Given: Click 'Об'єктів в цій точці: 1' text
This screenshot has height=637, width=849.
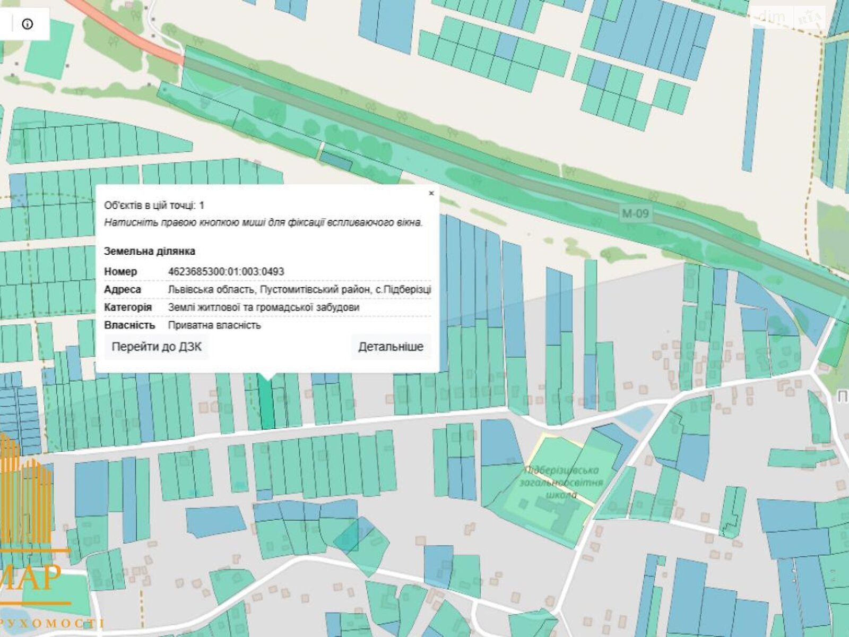Looking at the screenshot, I should (154, 205).
